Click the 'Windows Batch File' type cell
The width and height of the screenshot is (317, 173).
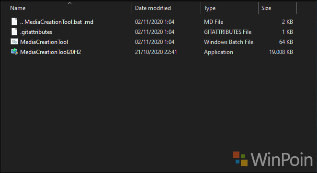click(x=229, y=42)
